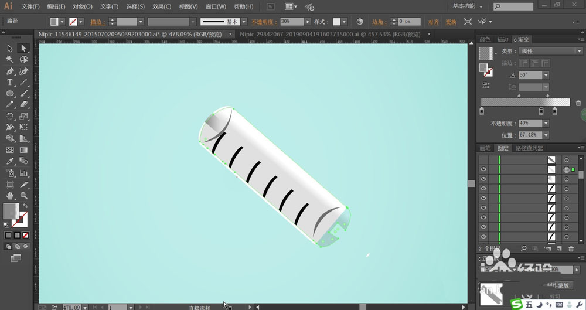Select the Column Graph tool
Image resolution: width=586 pixels, height=310 pixels.
tap(23, 173)
